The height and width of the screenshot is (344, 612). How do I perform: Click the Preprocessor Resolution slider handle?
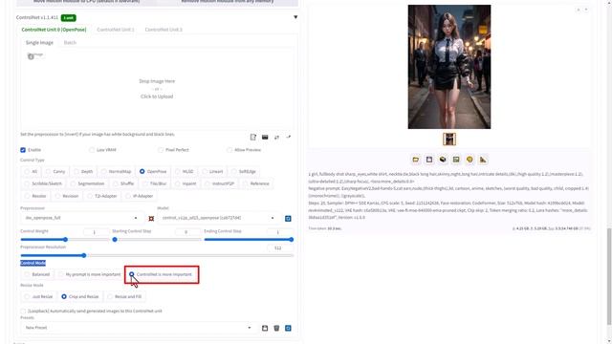84,255
